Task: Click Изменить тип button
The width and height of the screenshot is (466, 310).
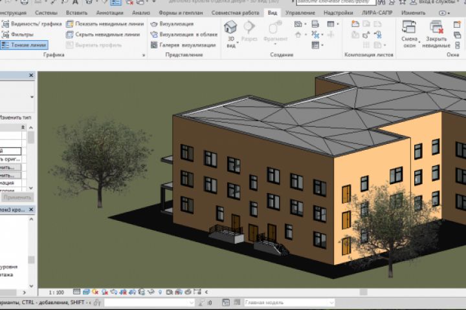Action: tap(14, 118)
